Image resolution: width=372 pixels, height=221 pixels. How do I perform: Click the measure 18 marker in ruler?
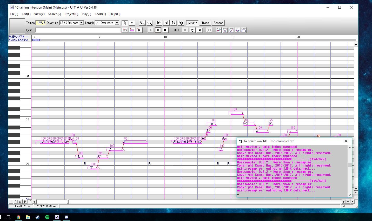click(165, 37)
